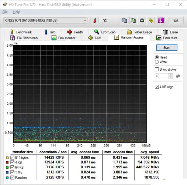Screen dimensions: 187x185
Task: Open the options gear icon
Action: [151, 20]
